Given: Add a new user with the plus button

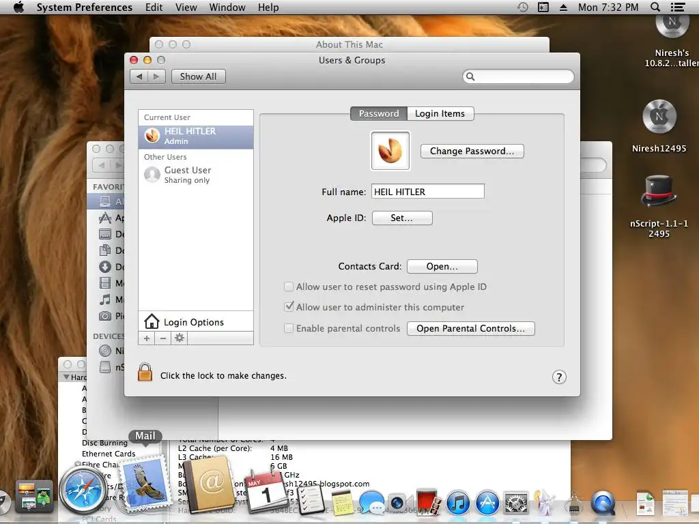Looking at the screenshot, I should point(147,338).
